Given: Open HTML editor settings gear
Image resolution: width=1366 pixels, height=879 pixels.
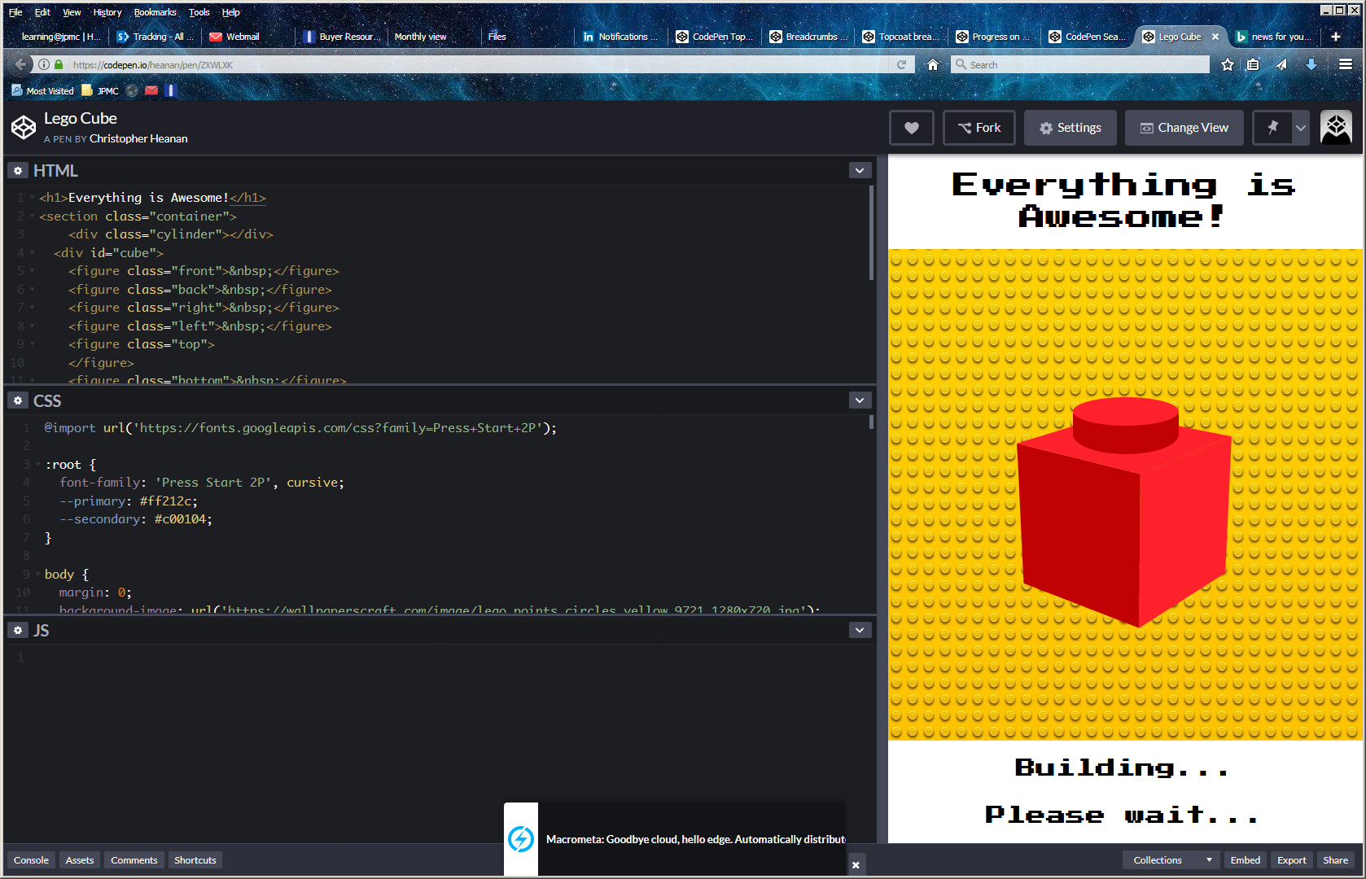Looking at the screenshot, I should (x=18, y=171).
